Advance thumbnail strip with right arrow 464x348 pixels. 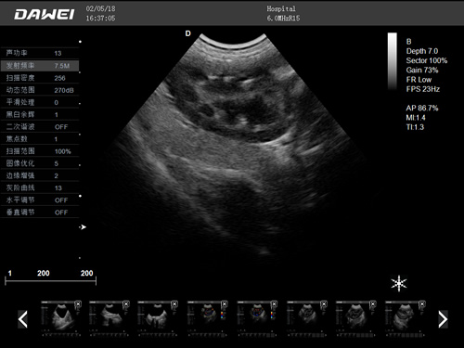(x=443, y=319)
